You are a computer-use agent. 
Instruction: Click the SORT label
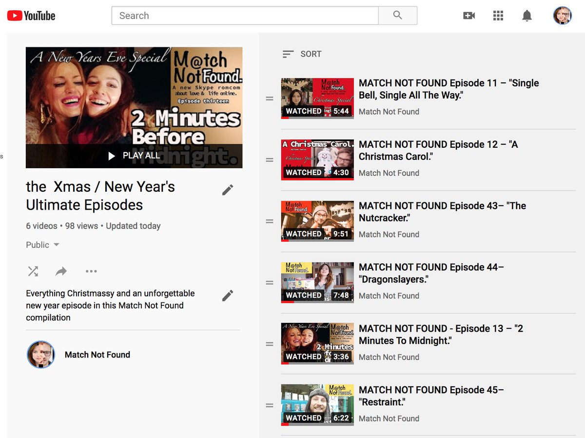[x=311, y=54]
